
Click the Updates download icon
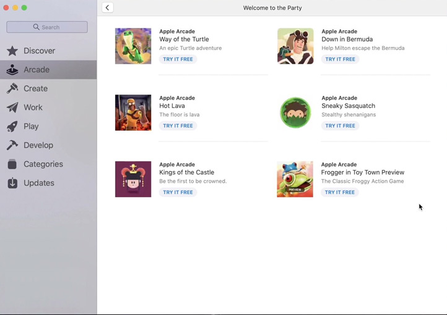(12, 183)
